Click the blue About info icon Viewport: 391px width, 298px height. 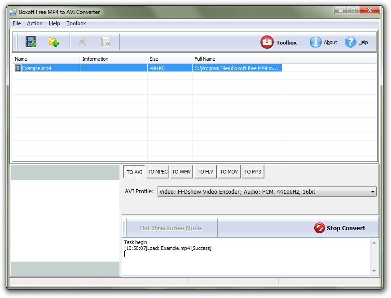[316, 42]
